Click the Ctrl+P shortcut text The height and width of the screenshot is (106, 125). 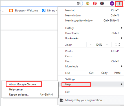115,51
